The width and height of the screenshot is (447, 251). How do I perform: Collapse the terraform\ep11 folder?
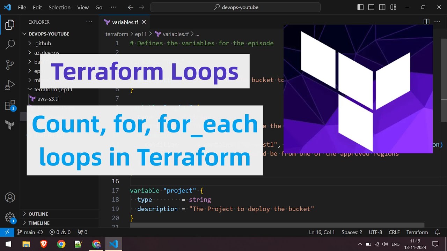59,90
